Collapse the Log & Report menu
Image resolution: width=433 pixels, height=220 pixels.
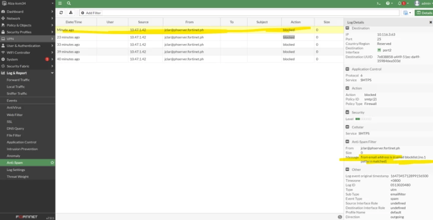(x=28, y=73)
